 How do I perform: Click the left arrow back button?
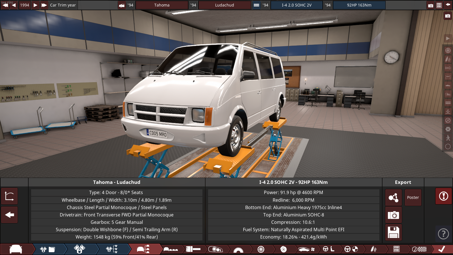(x=9, y=215)
